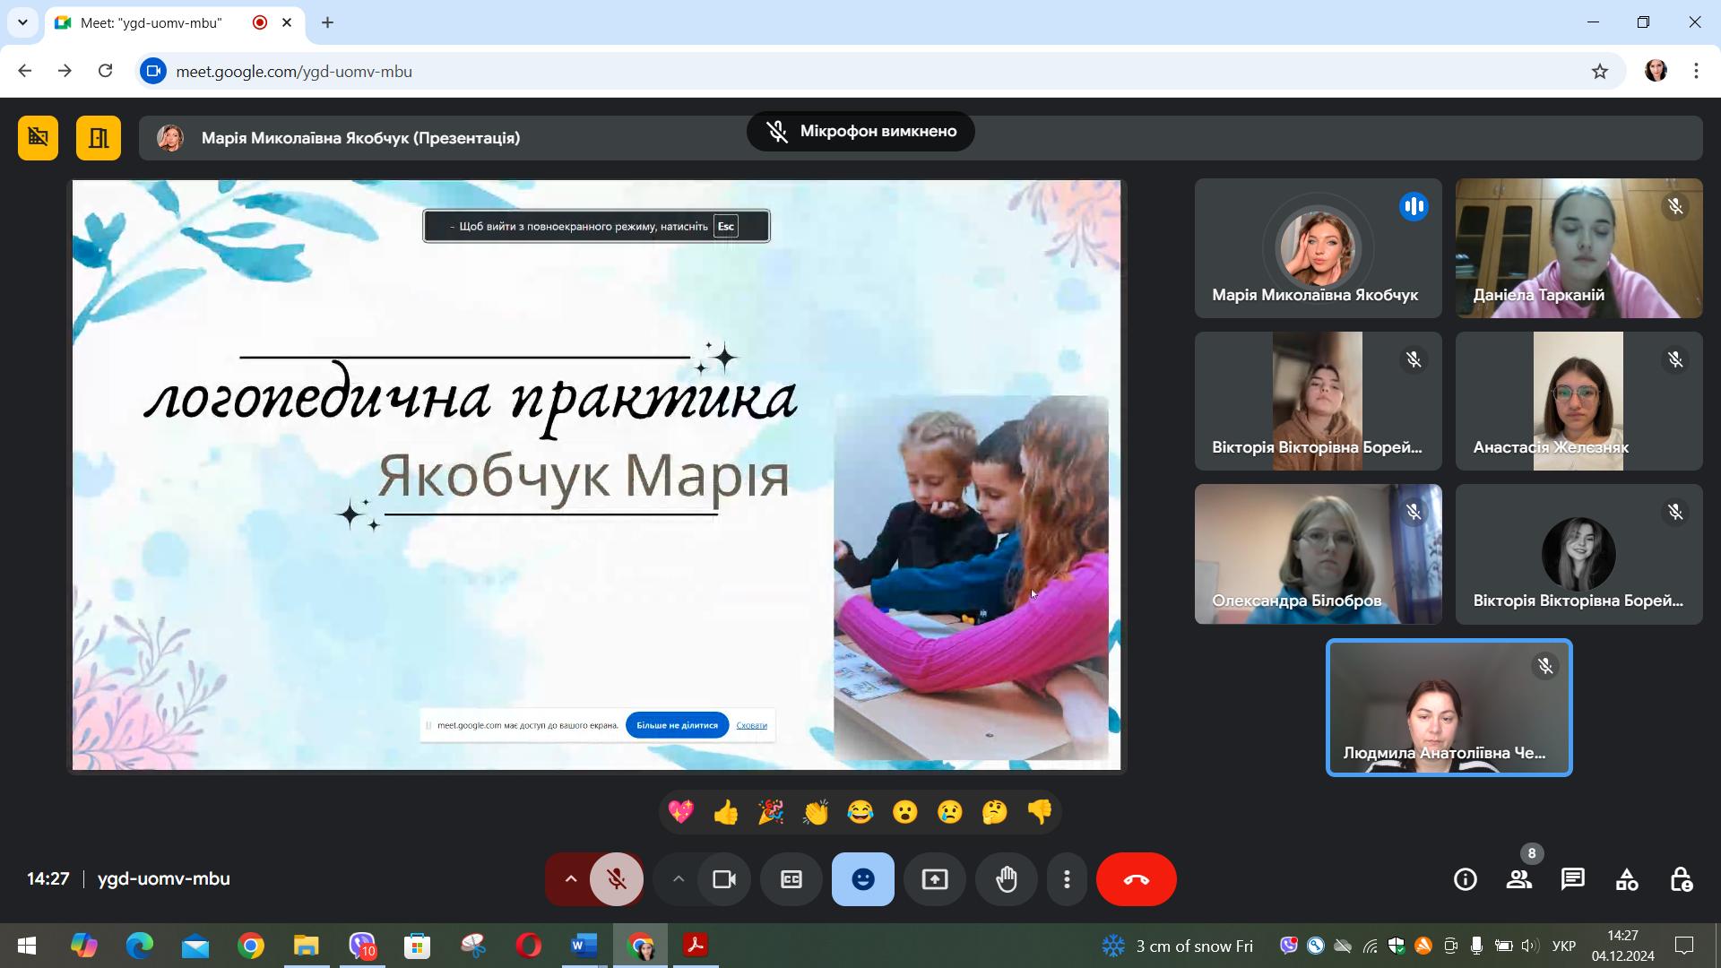Open the Present now screen-share icon
The height and width of the screenshot is (968, 1721).
[x=935, y=879]
